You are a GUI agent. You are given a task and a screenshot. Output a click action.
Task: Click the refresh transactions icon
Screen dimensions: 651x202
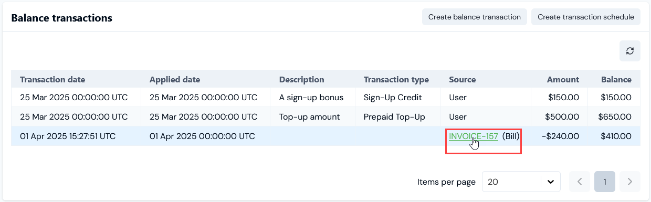pos(630,51)
